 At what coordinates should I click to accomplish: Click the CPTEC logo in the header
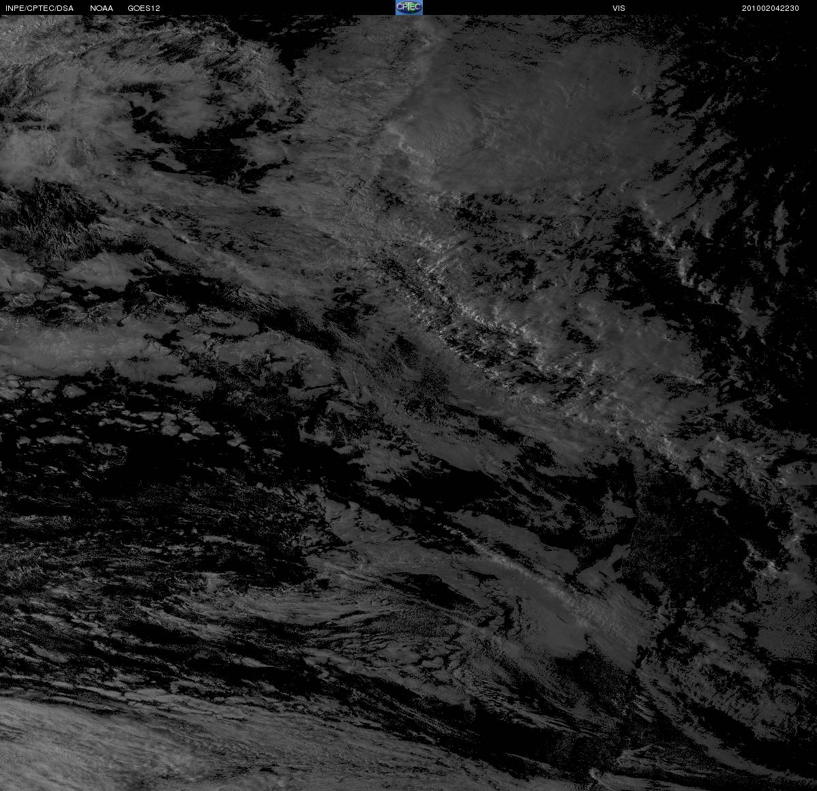[409, 8]
